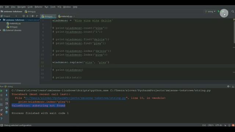Click the fold marker beside line 10 comment

pyautogui.click(x=51, y=55)
